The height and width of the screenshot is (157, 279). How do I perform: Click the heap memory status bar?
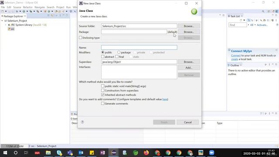[14, 146]
